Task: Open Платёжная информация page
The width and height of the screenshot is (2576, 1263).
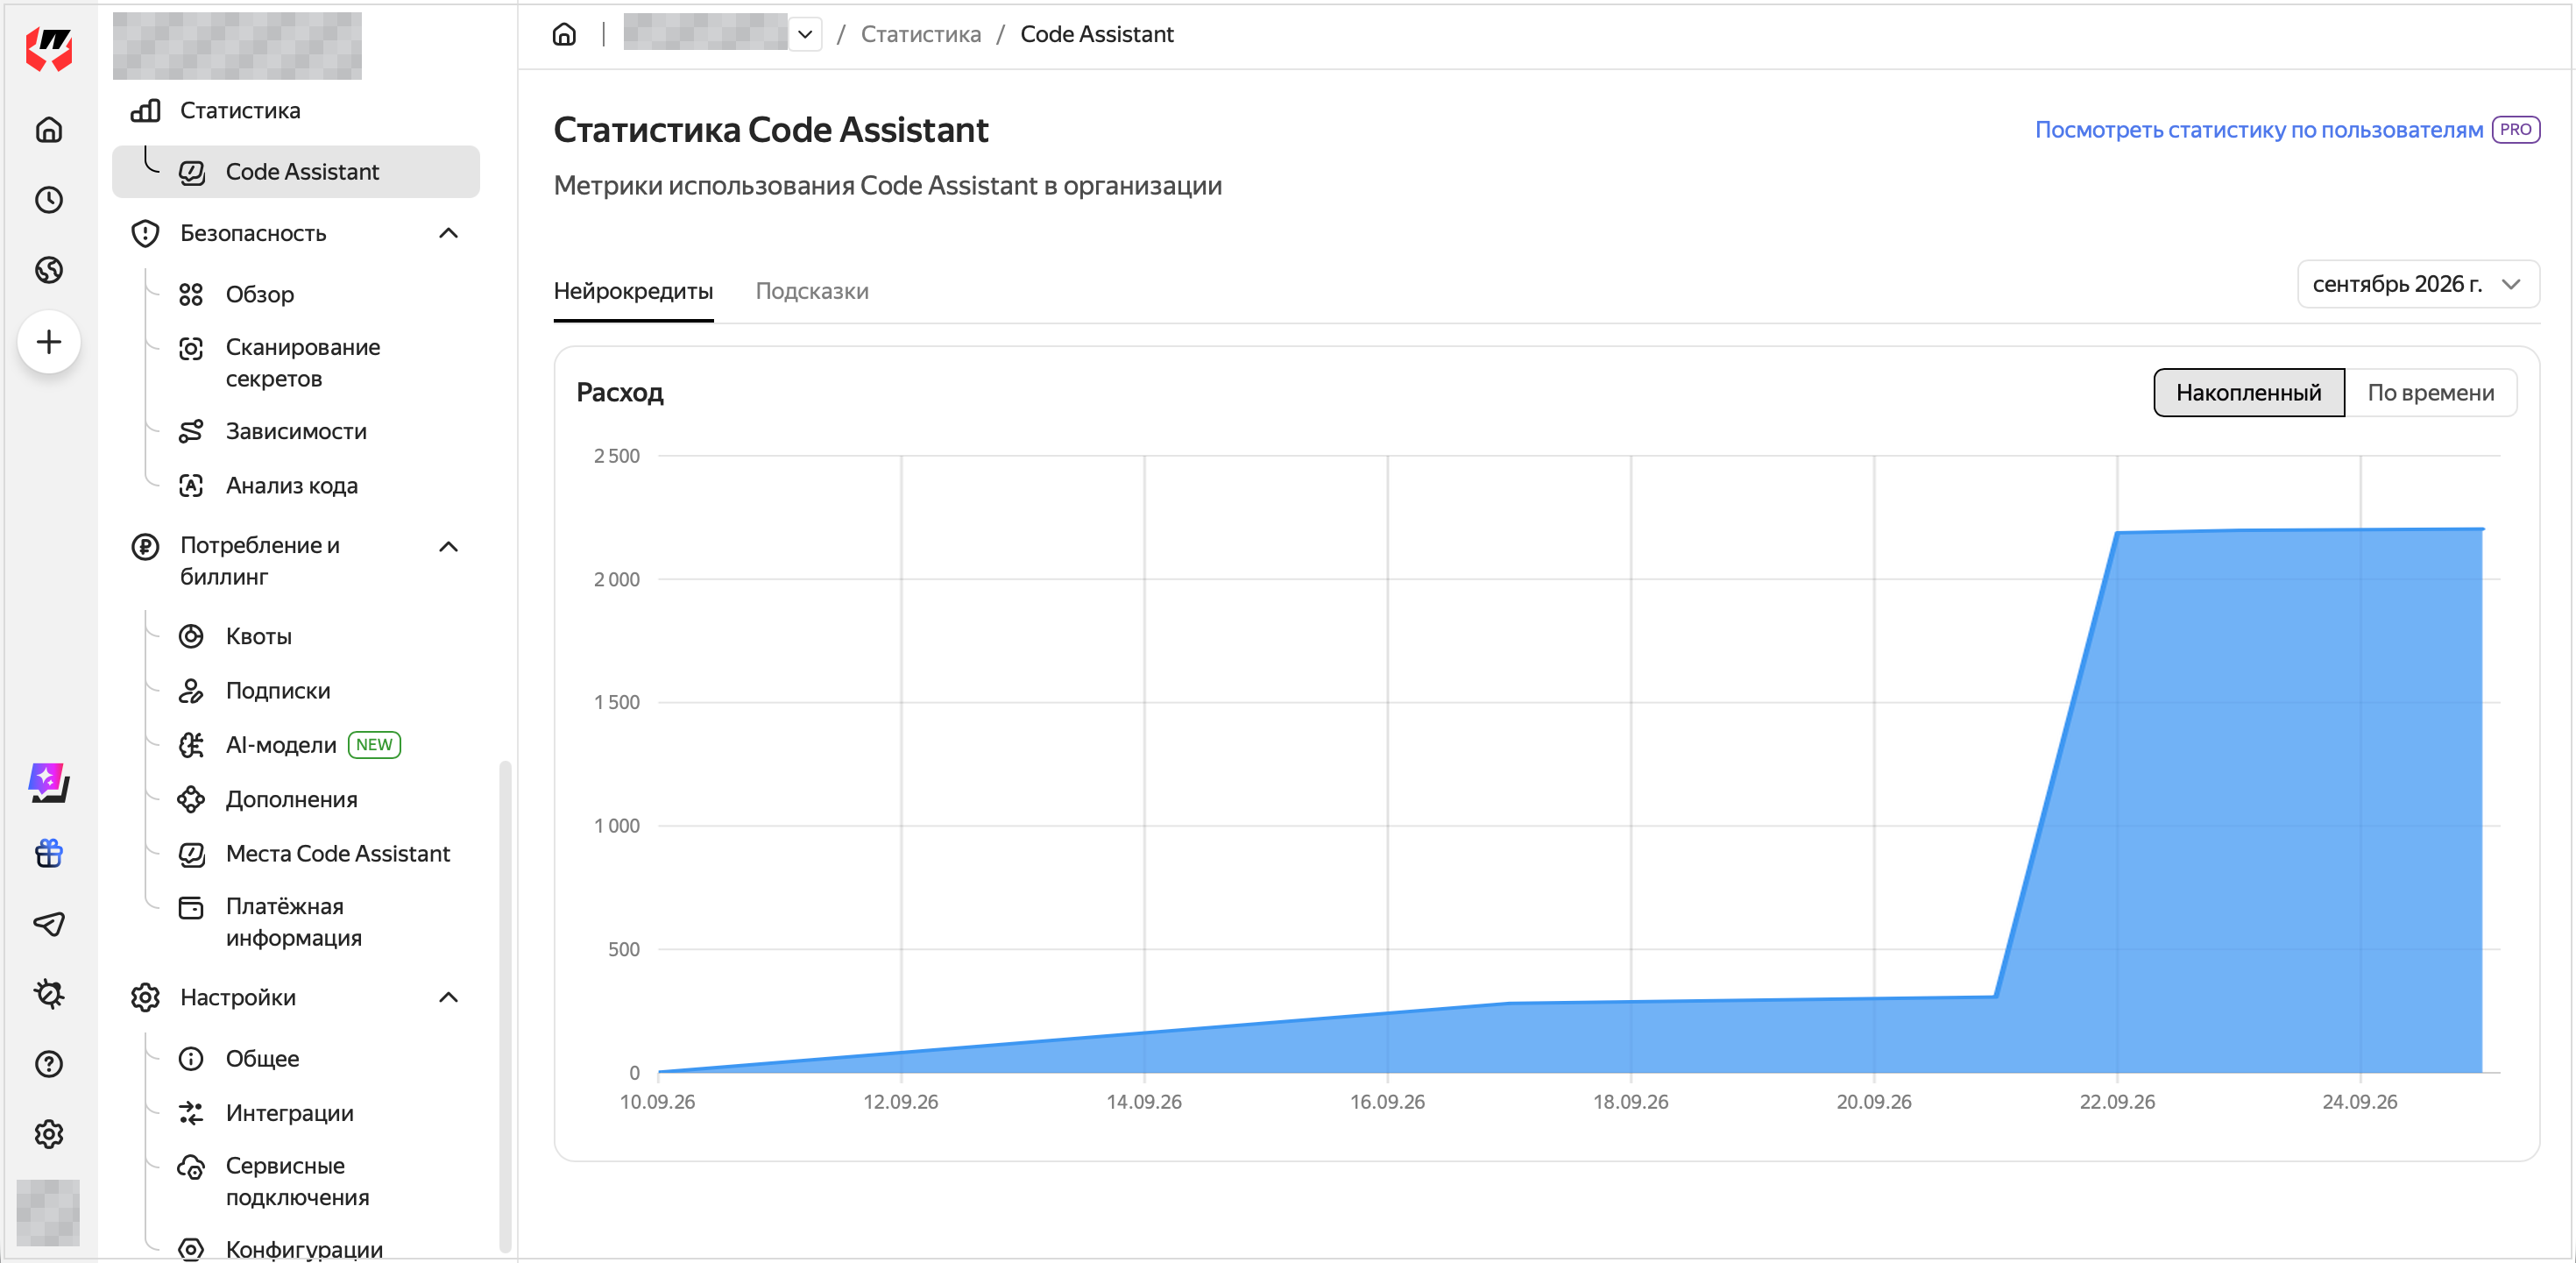Action: coord(296,921)
